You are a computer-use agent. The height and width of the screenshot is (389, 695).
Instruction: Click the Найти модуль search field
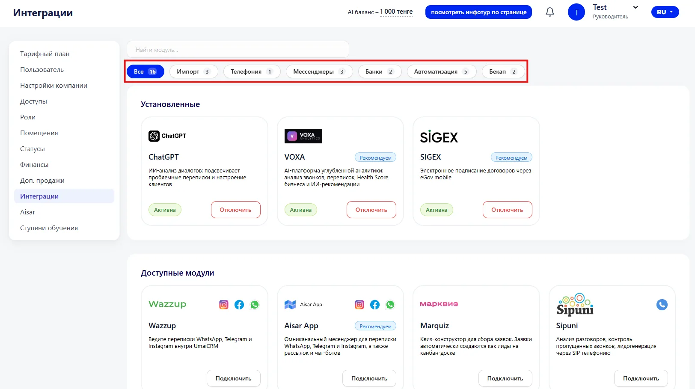click(x=238, y=50)
